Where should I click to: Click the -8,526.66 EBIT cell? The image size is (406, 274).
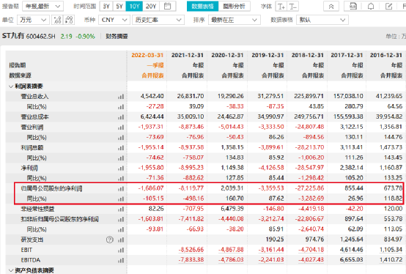[x=191, y=250]
